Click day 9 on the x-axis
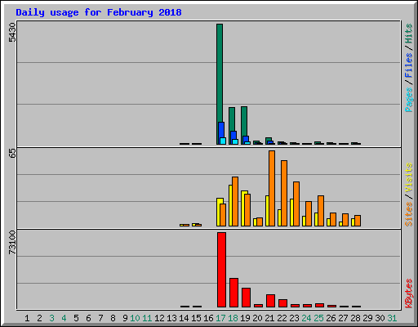The image size is (418, 327). tap(125, 318)
